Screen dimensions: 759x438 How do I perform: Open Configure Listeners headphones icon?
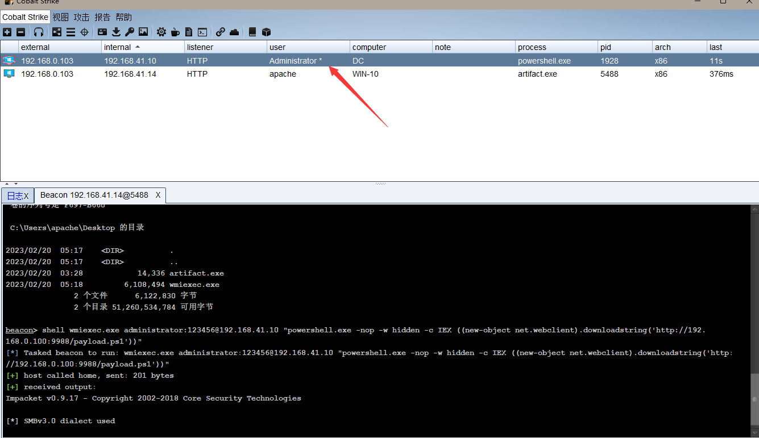(39, 32)
